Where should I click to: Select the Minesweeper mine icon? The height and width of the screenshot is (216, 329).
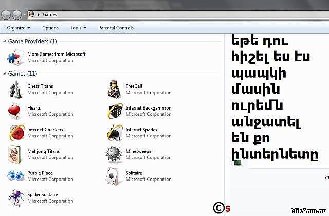coord(114,154)
